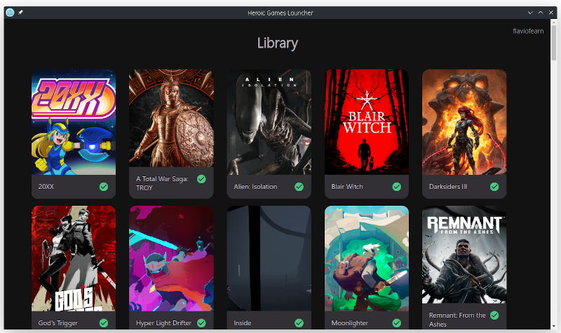Click the installed checkmark next to Alien: Isolation
This screenshot has width=561, height=333.
pos(299,187)
